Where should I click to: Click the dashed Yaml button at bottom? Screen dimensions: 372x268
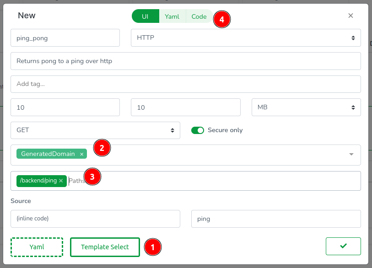click(x=37, y=247)
